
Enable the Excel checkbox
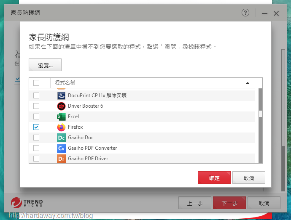36,117
